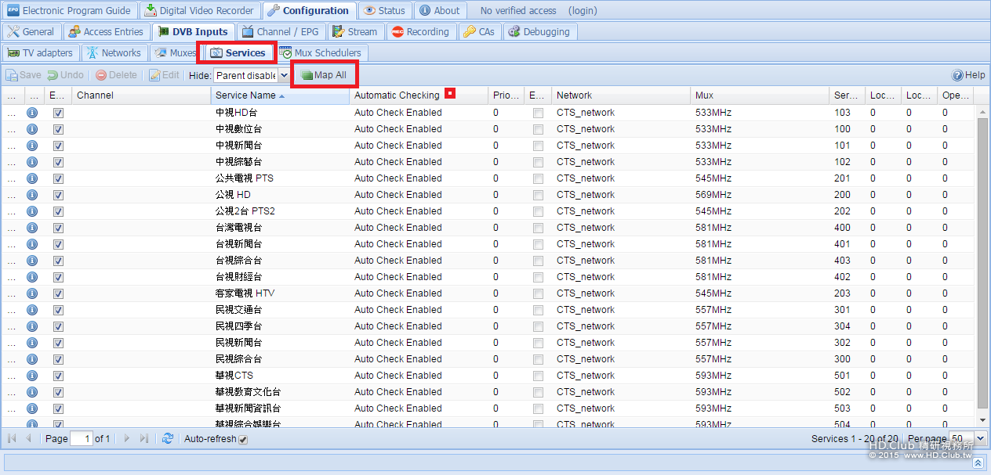
Task: Jump to last page arrow icon
Action: 144,439
